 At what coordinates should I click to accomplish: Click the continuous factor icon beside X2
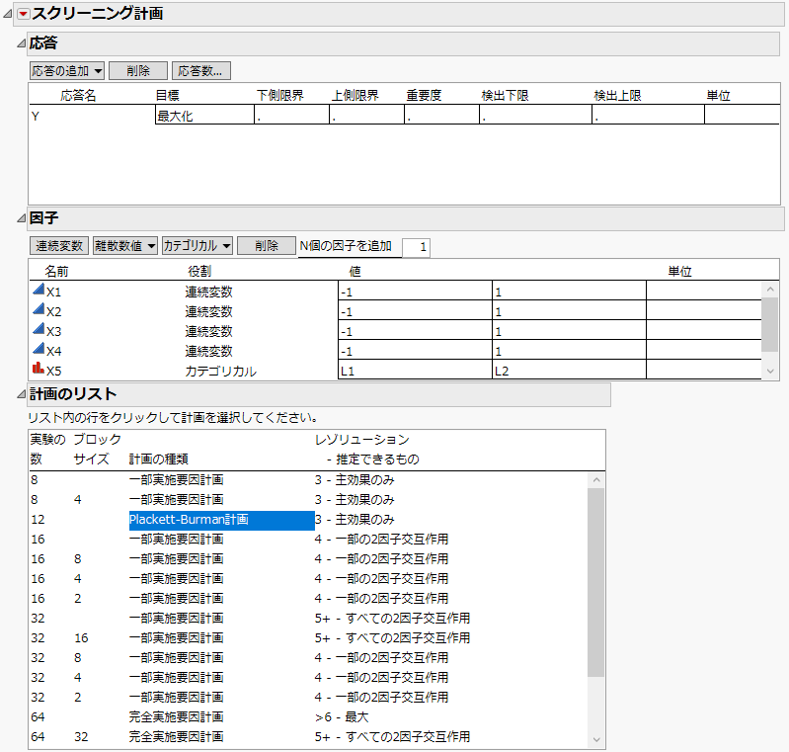[39, 308]
